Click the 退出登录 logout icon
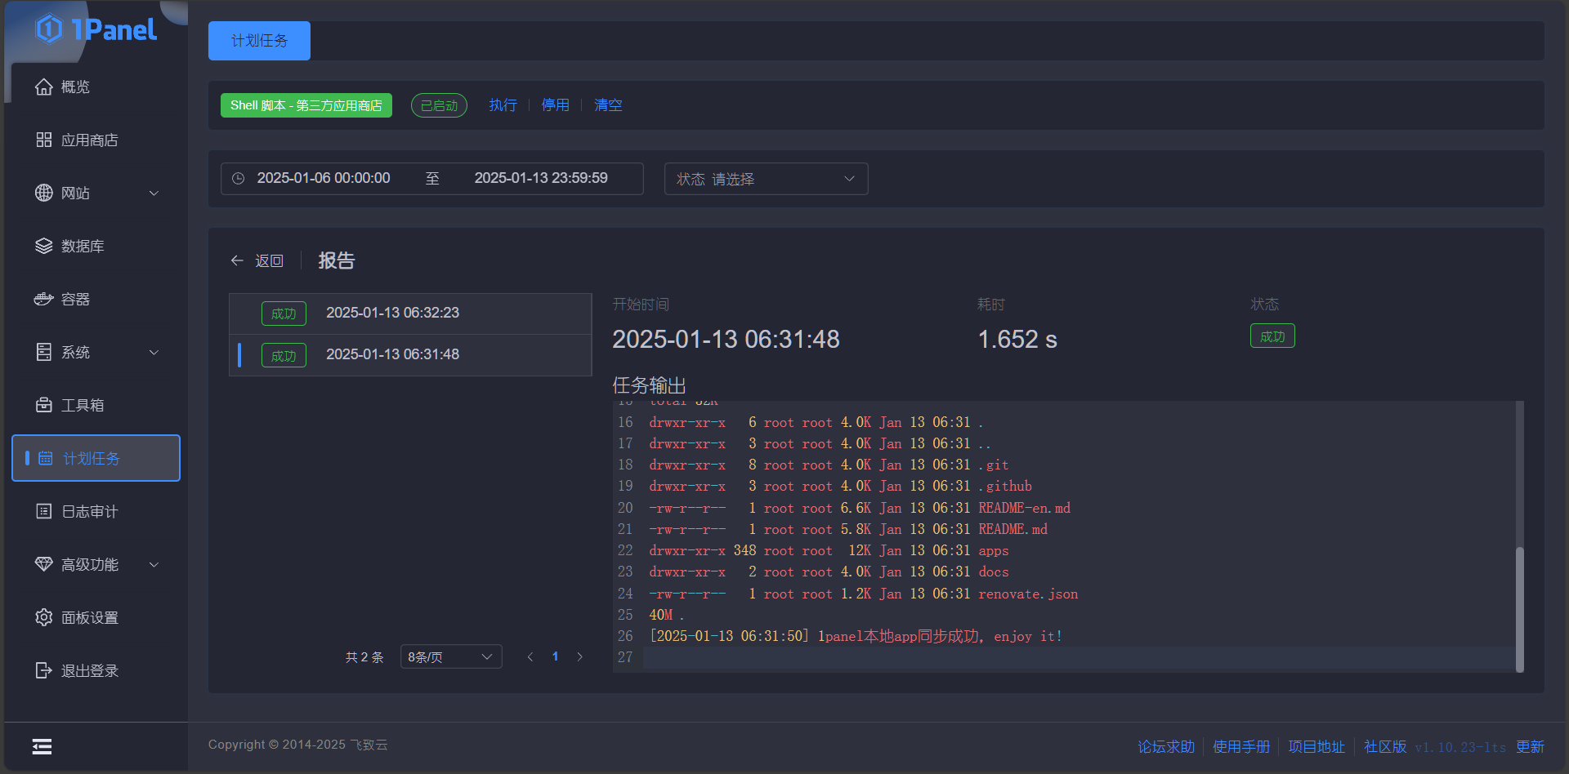This screenshot has width=1569, height=774. coord(44,670)
